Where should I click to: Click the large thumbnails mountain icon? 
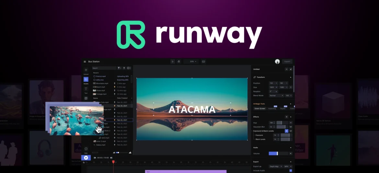click(x=130, y=153)
